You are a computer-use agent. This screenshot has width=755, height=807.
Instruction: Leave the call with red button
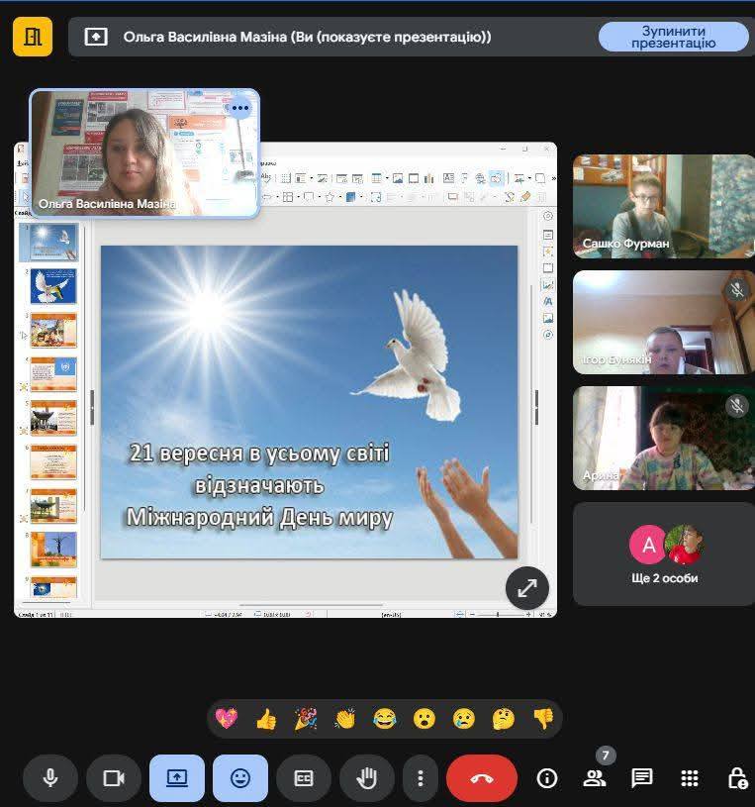point(482,778)
